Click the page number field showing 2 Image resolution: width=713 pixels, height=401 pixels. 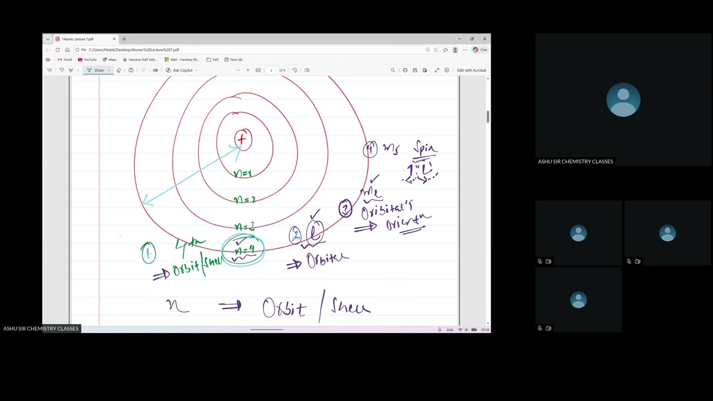coord(271,70)
